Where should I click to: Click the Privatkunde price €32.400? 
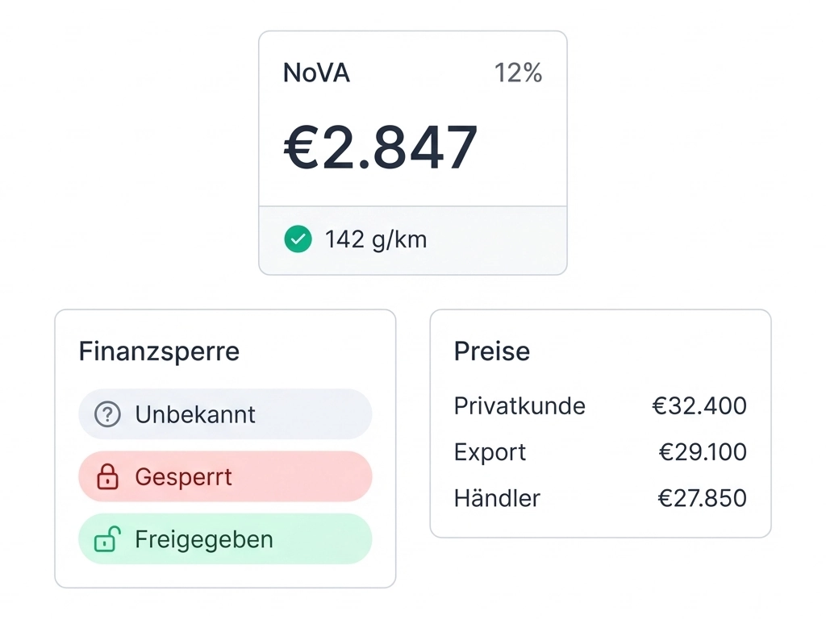pos(699,406)
